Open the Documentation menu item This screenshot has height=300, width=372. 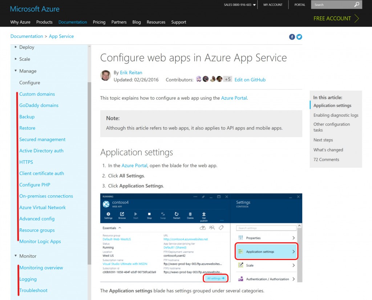coord(73,22)
